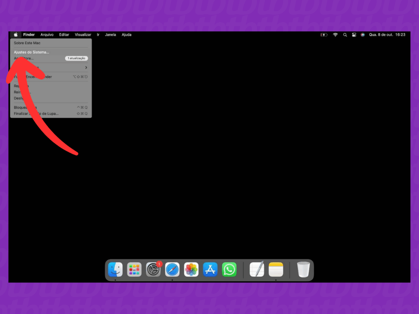Open Control Center in the menu bar
This screenshot has height=314, width=419.
[354, 35]
